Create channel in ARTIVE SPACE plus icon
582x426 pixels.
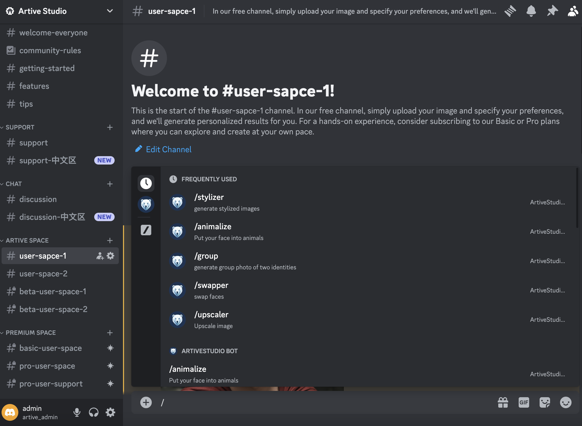(110, 241)
